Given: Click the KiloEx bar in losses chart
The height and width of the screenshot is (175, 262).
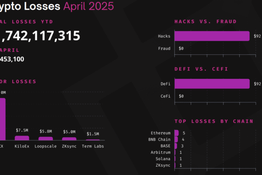Looking at the screenshot, I should tap(22, 138).
